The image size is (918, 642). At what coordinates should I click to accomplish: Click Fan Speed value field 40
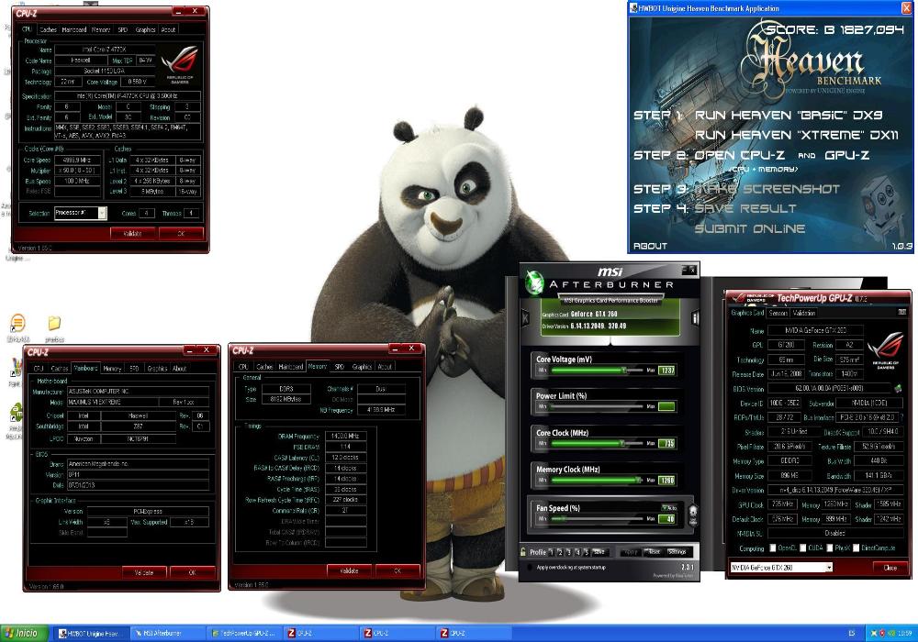(x=666, y=519)
